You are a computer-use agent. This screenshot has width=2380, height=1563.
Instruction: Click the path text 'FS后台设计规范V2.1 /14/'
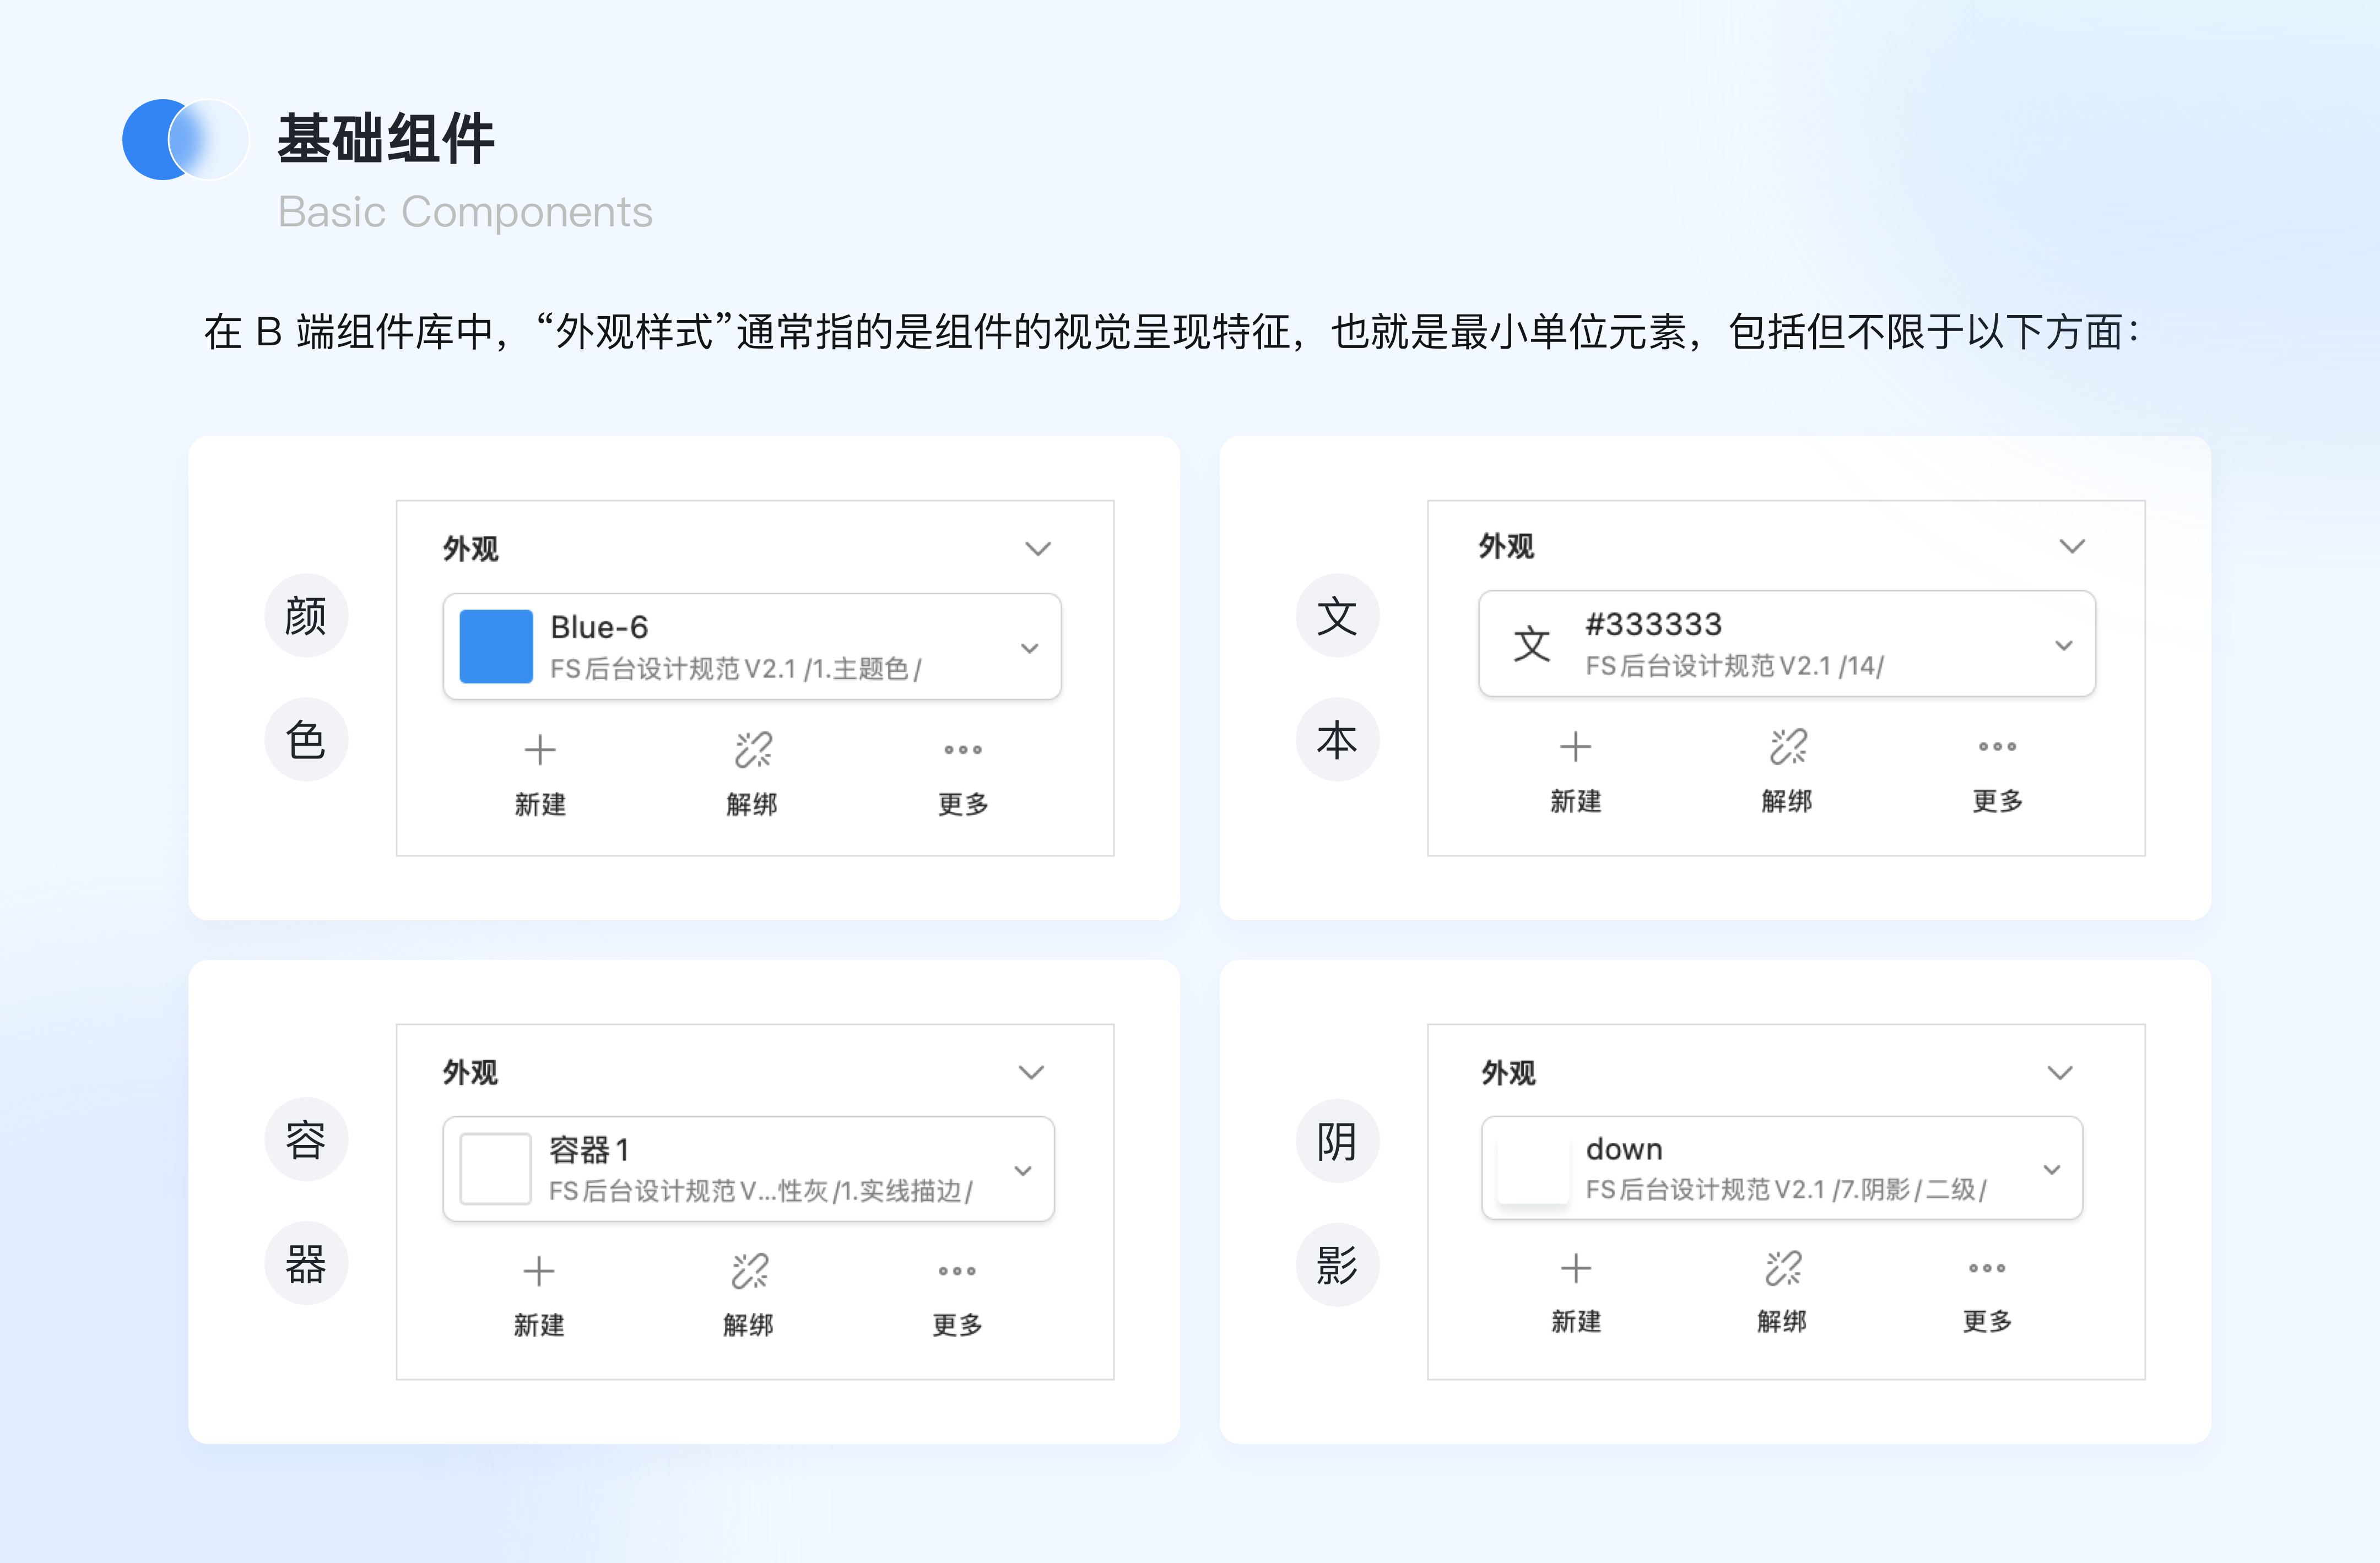1735,666
